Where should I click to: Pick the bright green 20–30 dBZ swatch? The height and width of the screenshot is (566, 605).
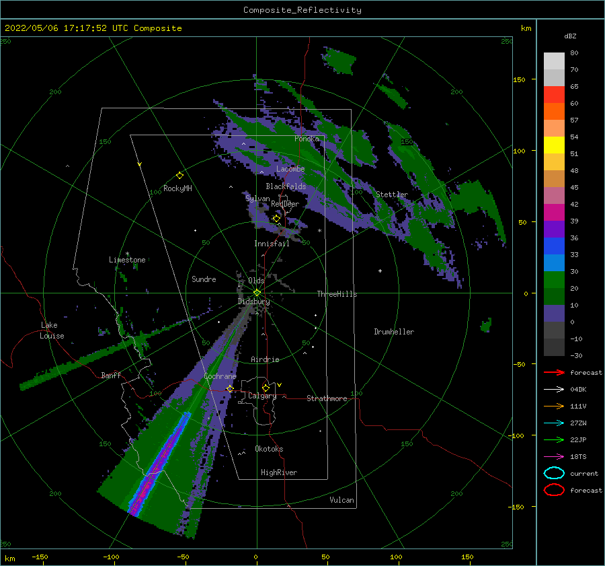554,279
